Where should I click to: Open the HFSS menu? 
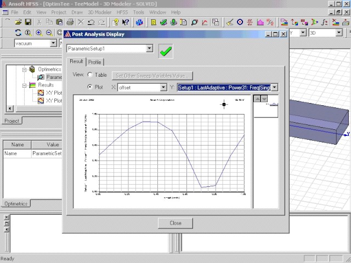[x=122, y=12]
